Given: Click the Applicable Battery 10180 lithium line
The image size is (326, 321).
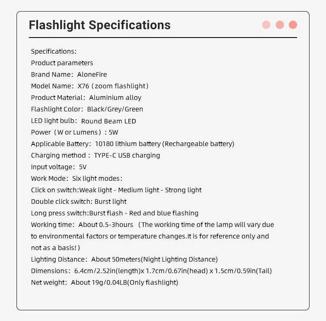Looking at the screenshot, I should click(x=132, y=144).
